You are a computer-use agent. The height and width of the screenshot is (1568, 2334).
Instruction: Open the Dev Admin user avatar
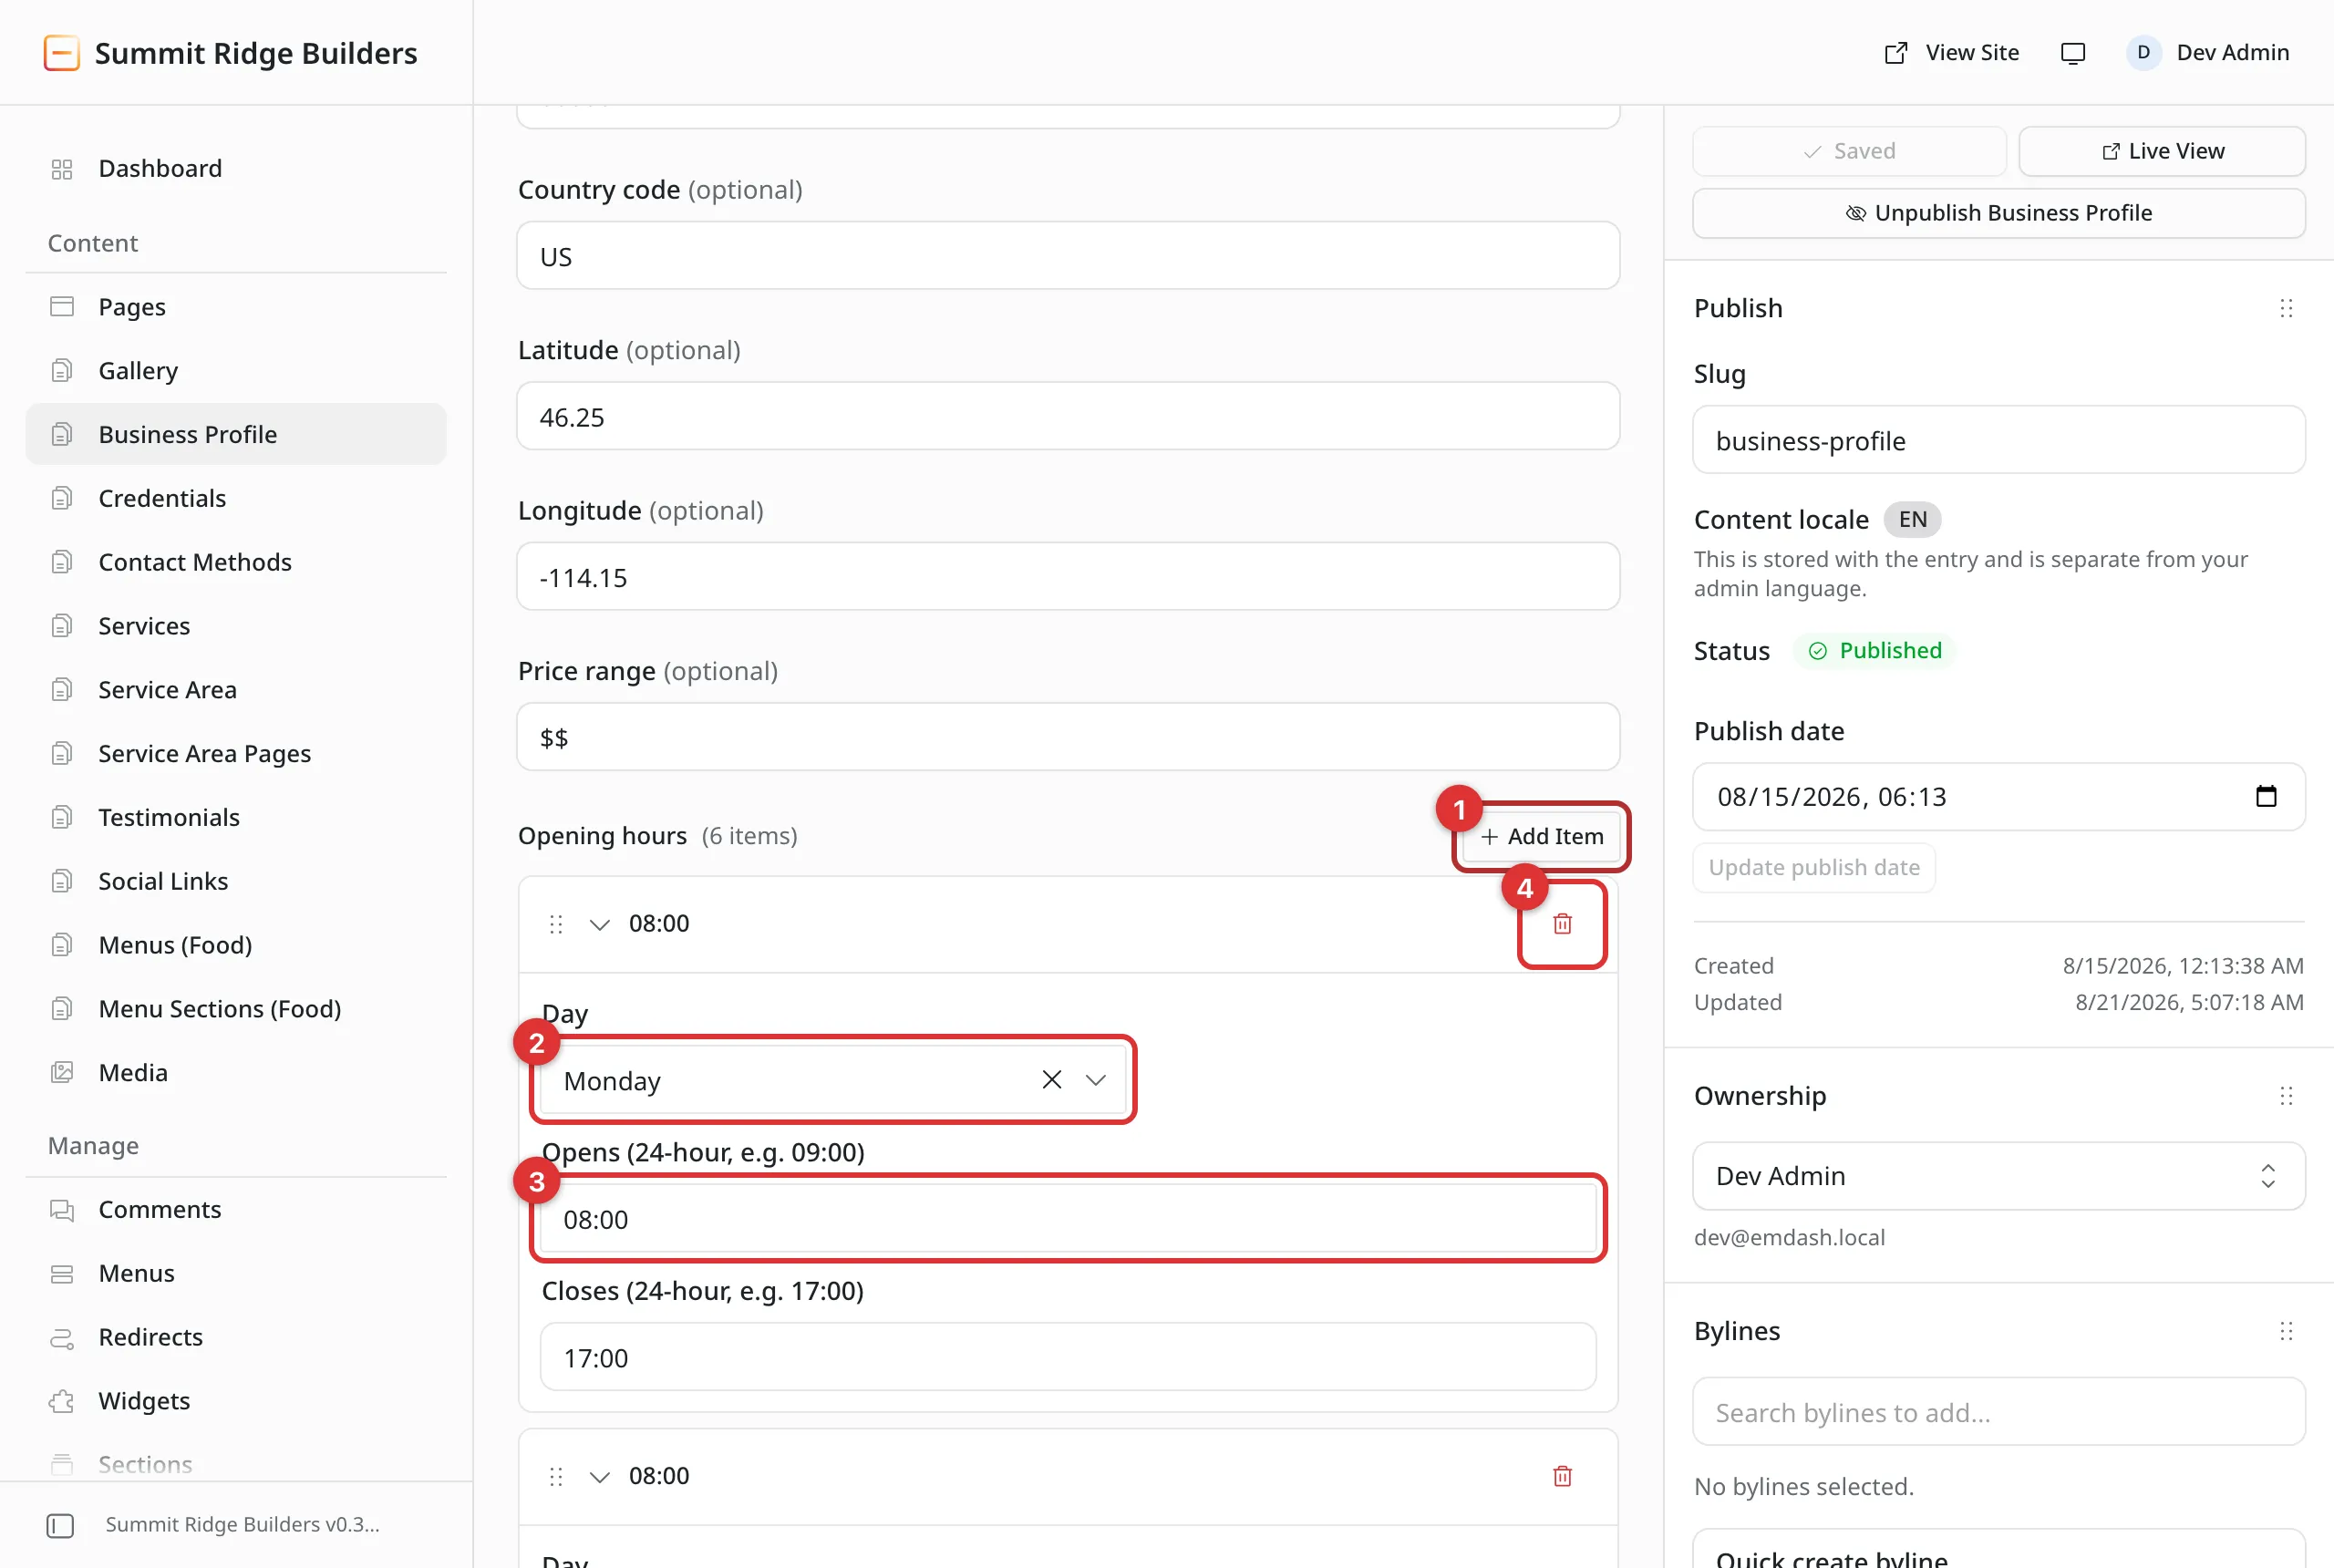click(2143, 53)
